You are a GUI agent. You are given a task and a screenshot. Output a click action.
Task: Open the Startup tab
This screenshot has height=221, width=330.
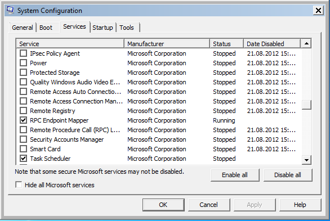102,28
